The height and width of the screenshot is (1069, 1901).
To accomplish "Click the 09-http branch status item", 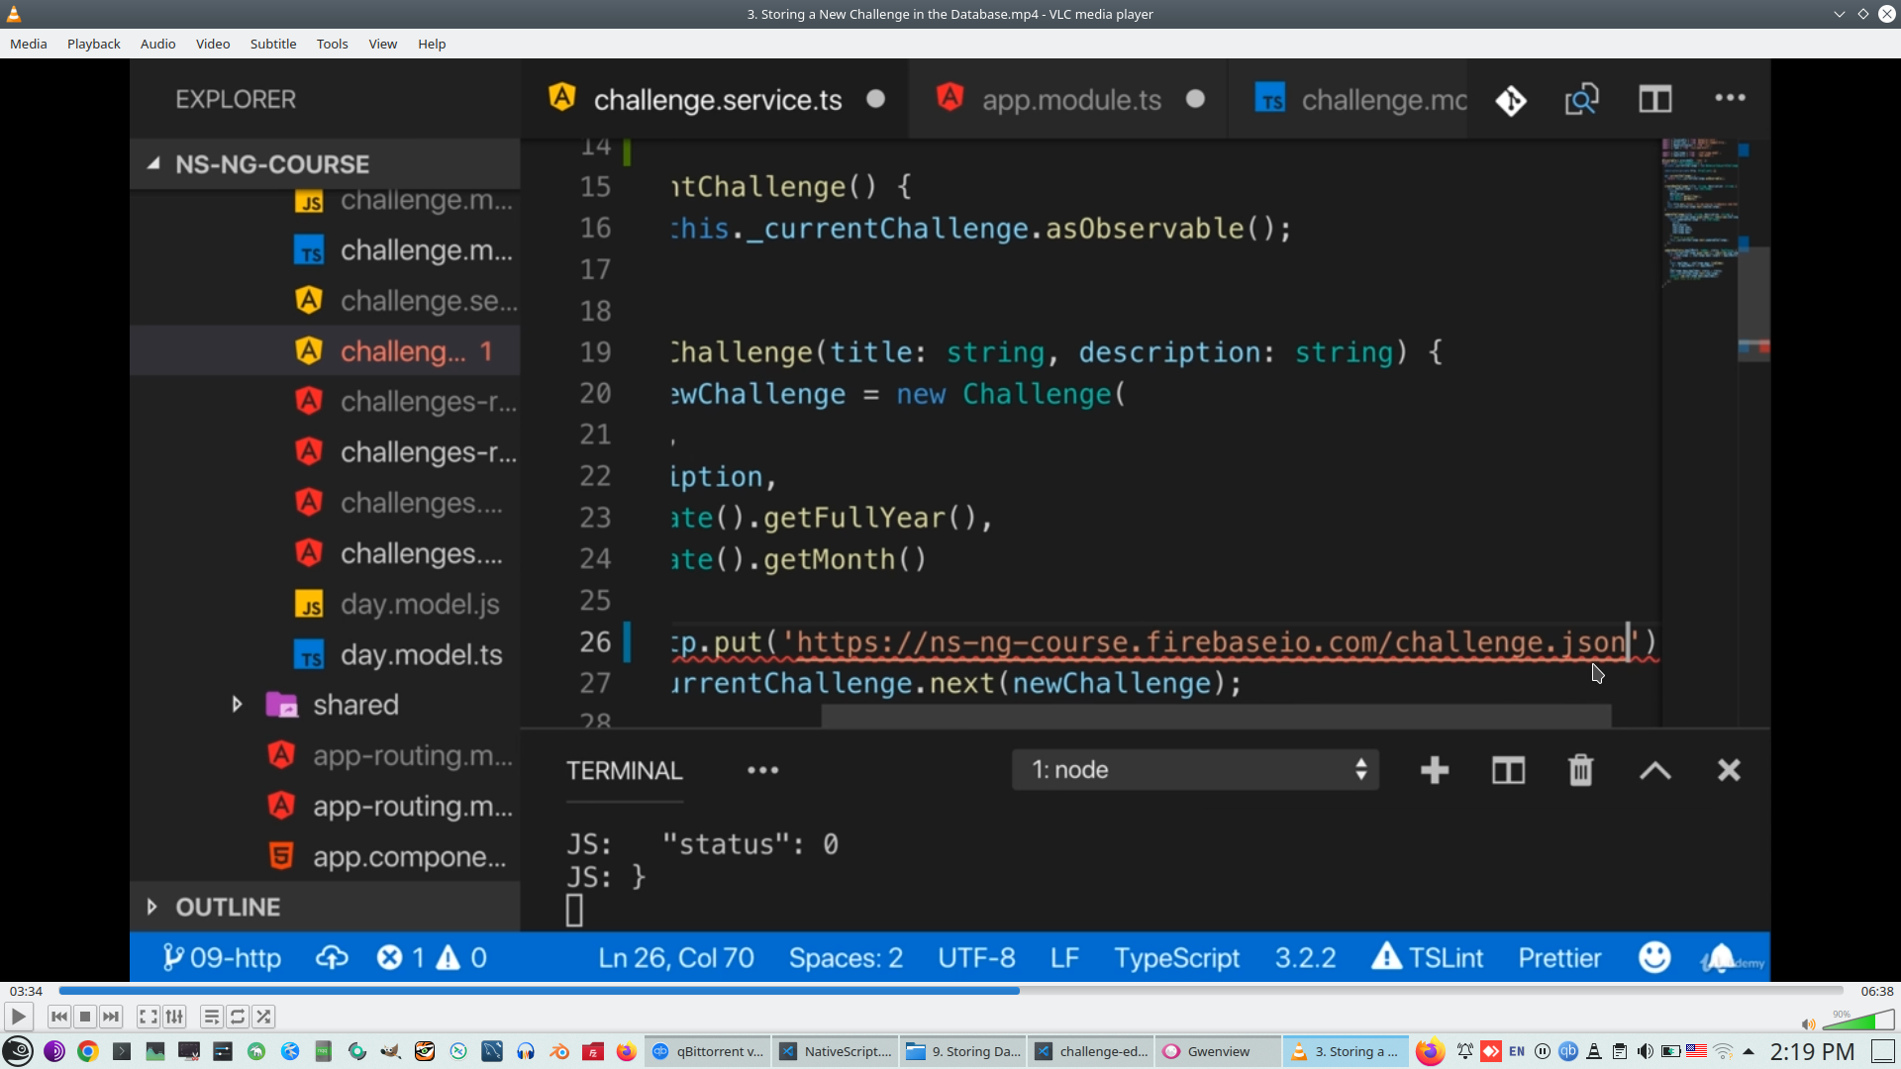I will (x=223, y=958).
